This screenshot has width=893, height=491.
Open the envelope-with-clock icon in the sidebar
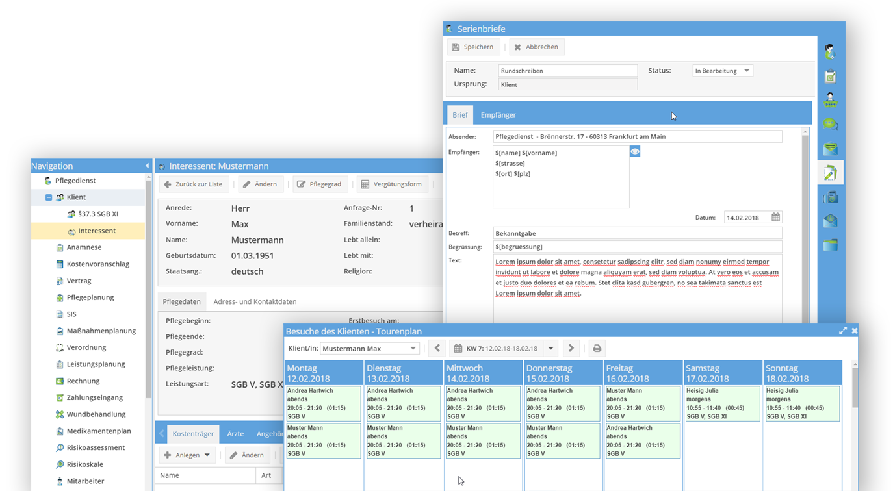(x=830, y=220)
